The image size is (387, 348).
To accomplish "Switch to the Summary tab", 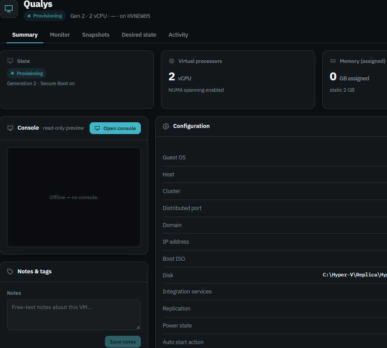I will pyautogui.click(x=25, y=35).
